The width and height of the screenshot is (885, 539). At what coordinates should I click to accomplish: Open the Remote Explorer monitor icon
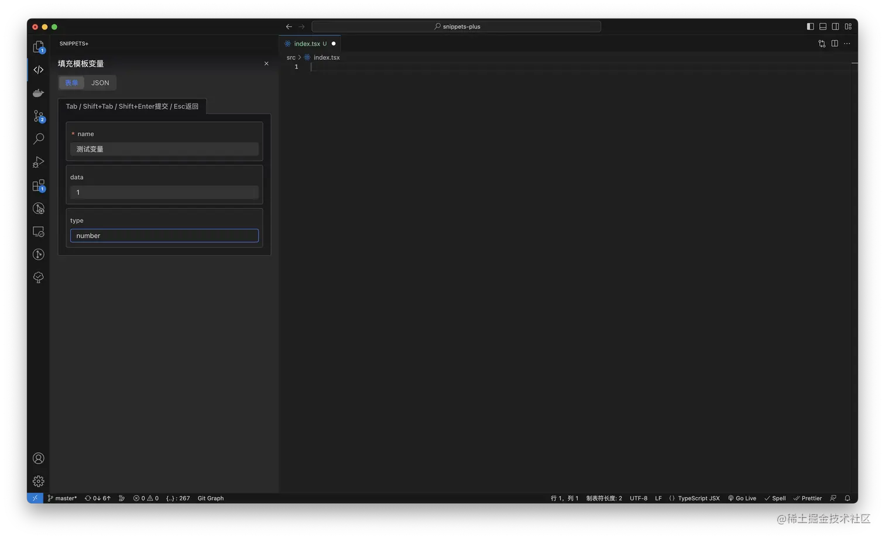[x=39, y=232]
